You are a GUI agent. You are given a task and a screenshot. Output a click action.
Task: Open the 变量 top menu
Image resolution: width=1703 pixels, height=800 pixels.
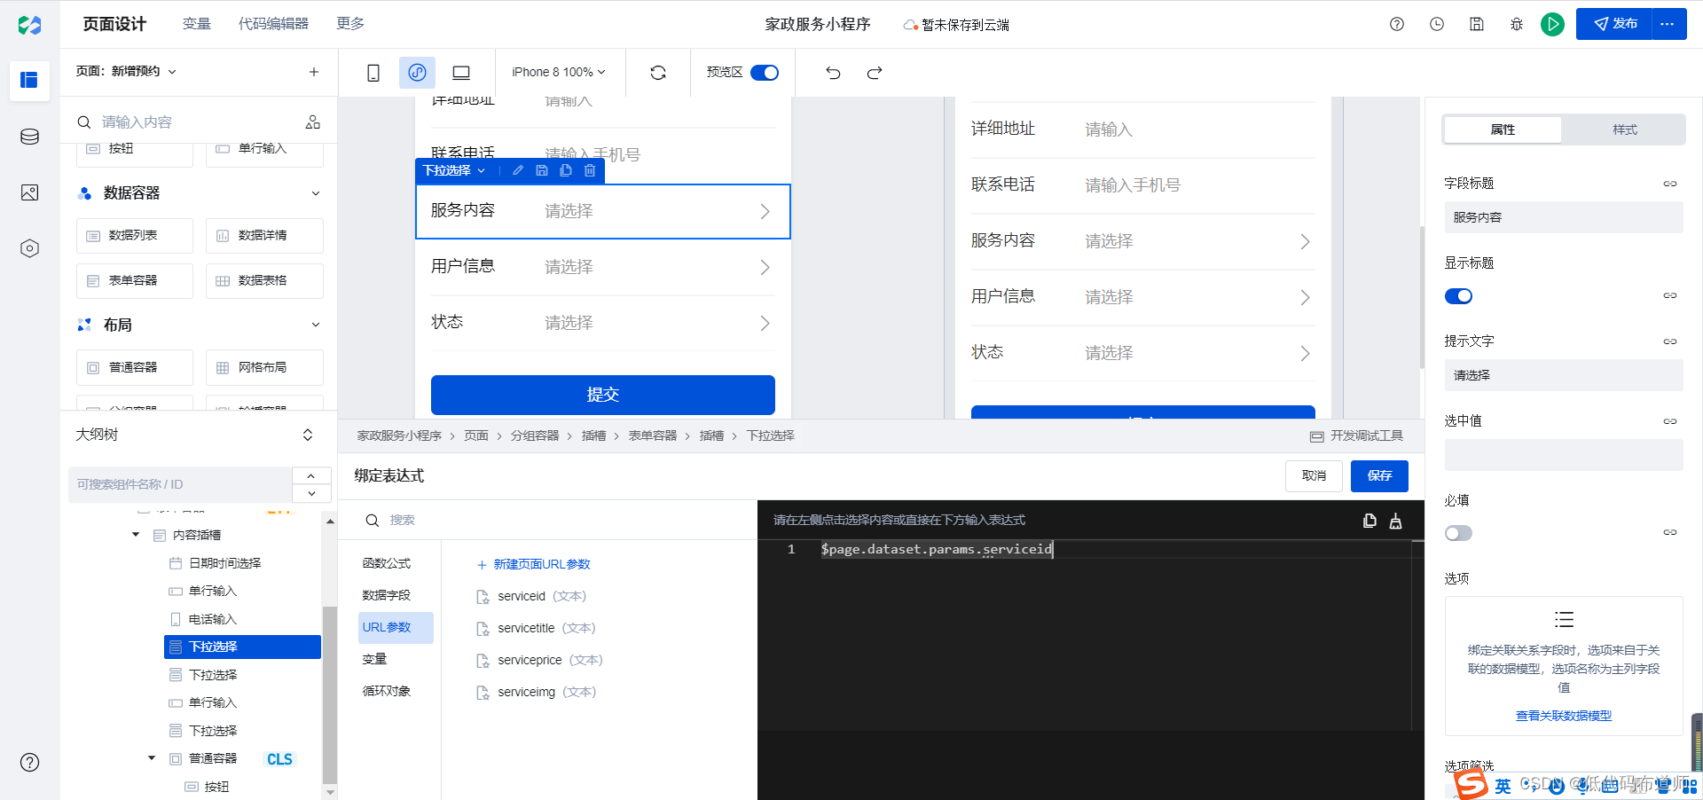click(196, 24)
